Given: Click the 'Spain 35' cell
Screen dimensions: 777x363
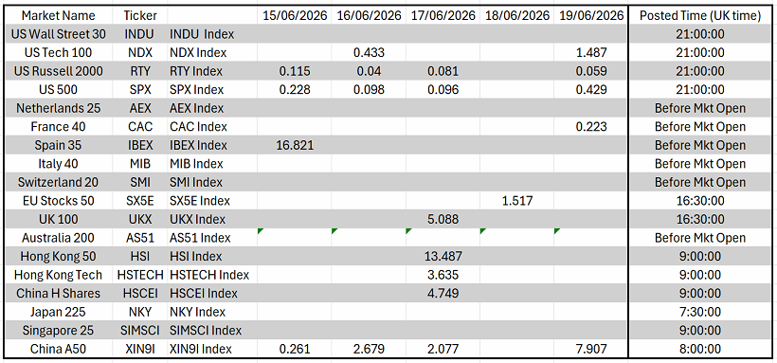Looking at the screenshot, I should pyautogui.click(x=58, y=145).
